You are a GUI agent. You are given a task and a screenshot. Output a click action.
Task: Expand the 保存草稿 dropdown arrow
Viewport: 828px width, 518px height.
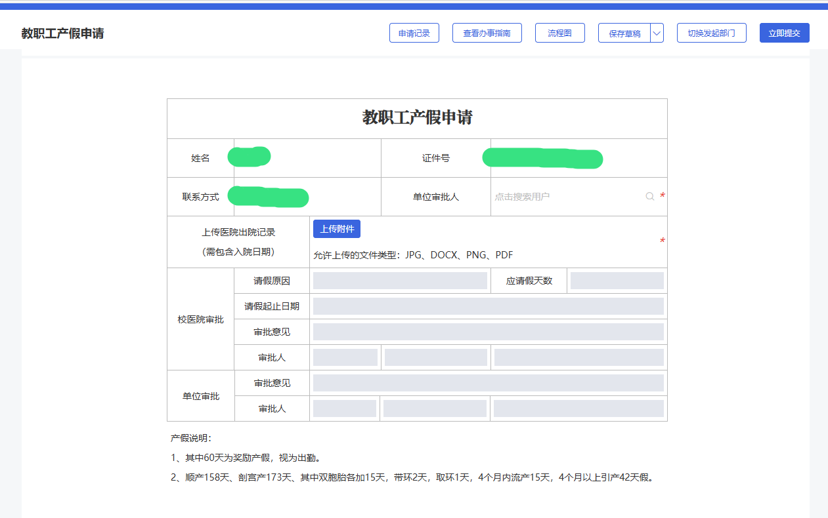[657, 33]
